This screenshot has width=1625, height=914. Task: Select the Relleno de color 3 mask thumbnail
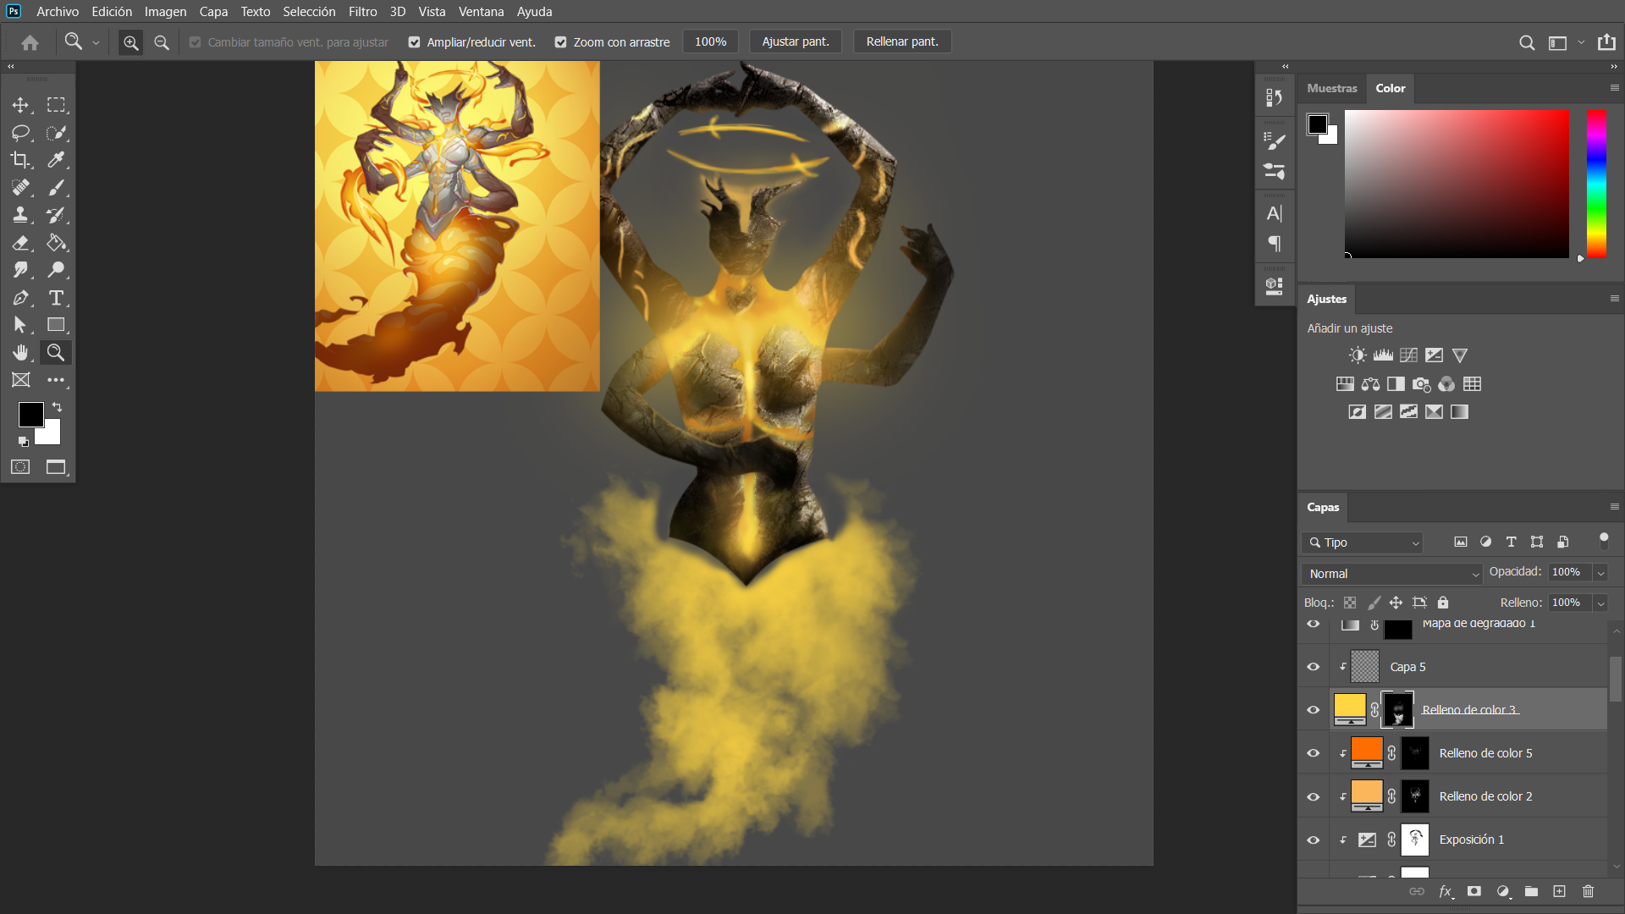click(1398, 709)
